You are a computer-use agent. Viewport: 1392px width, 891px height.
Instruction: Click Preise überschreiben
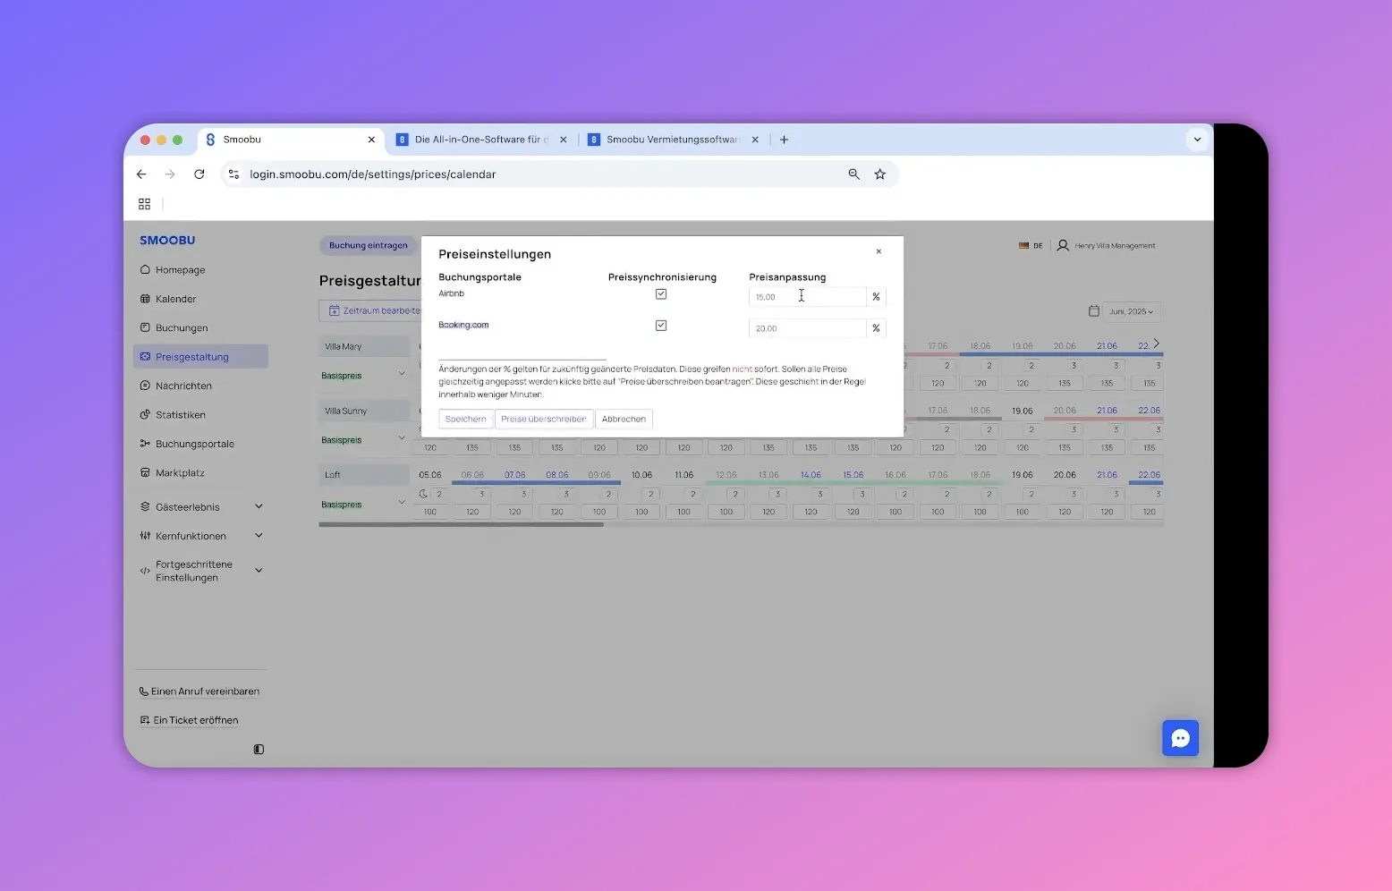(x=543, y=419)
